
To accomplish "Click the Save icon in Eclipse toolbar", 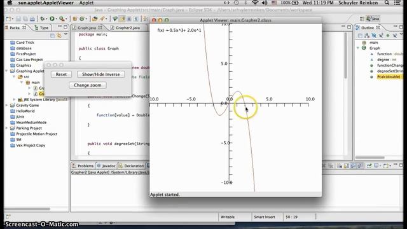I will point(18,18).
